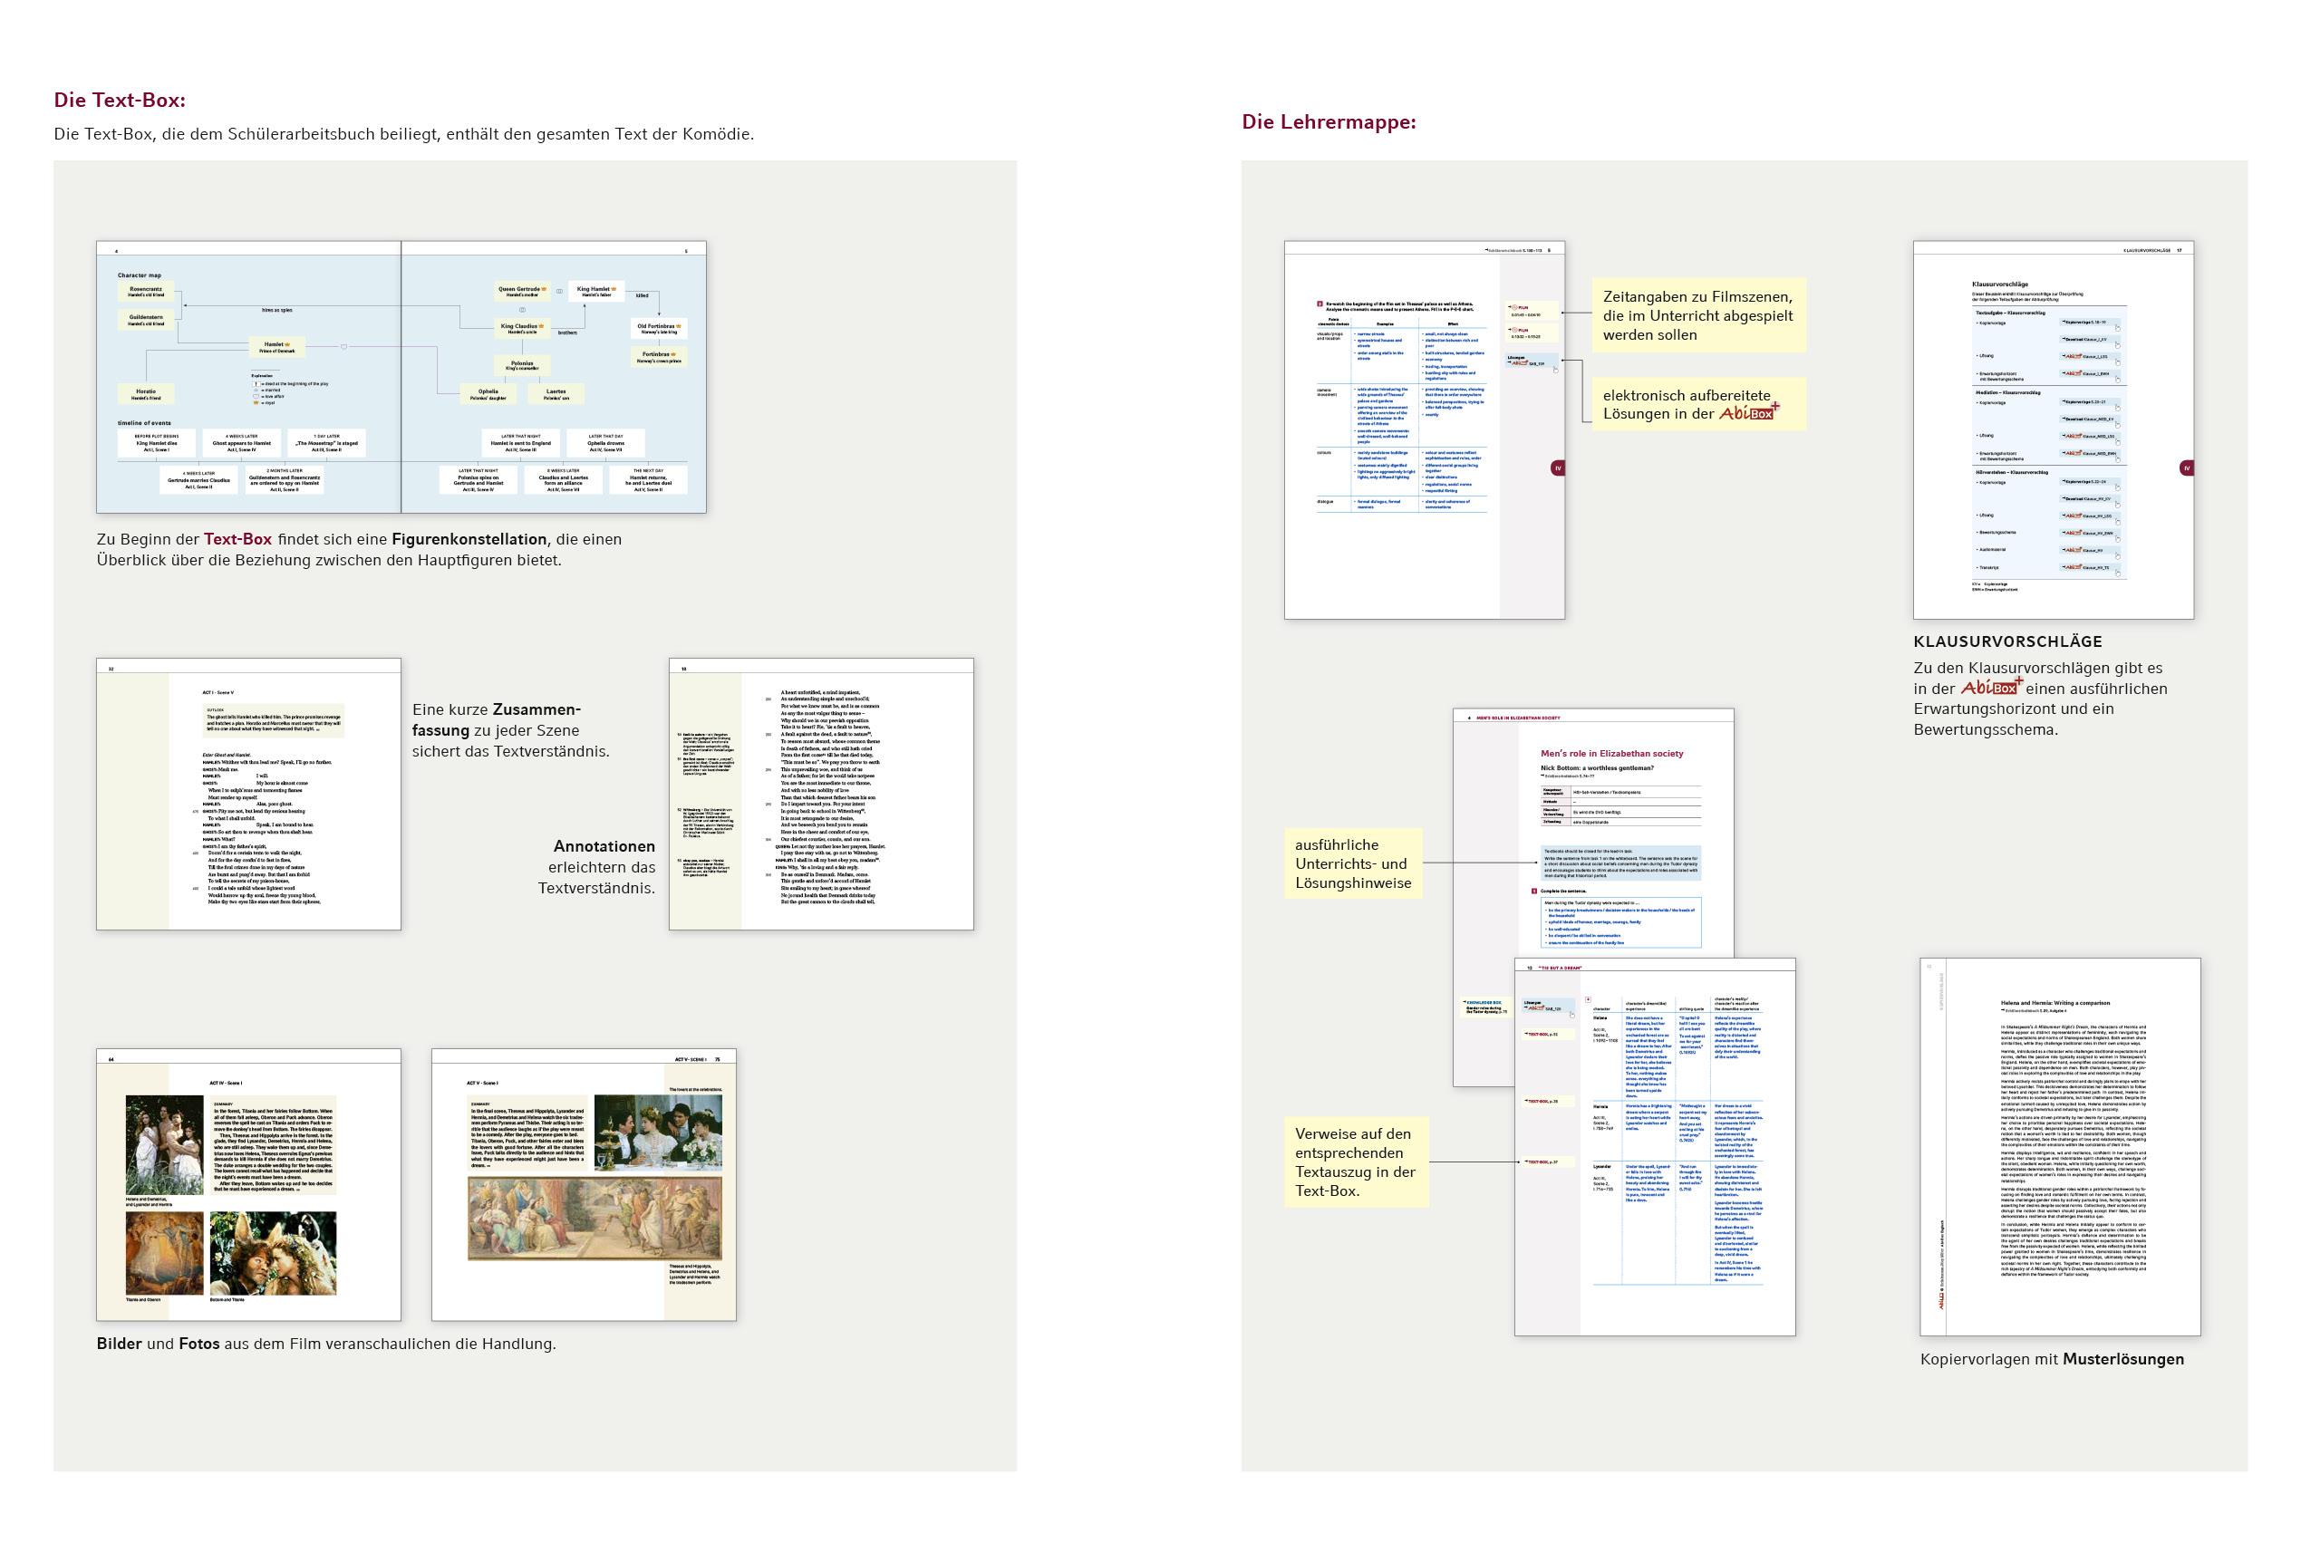This screenshot has height=1552, width=2301.
Task: Open the Act I Scene V summary page thumbnail
Action: pos(248,794)
